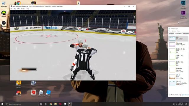This screenshot has height=106, width=189.
Task: Open the Recycle Bin desktop icon
Action: click(x=4, y=4)
